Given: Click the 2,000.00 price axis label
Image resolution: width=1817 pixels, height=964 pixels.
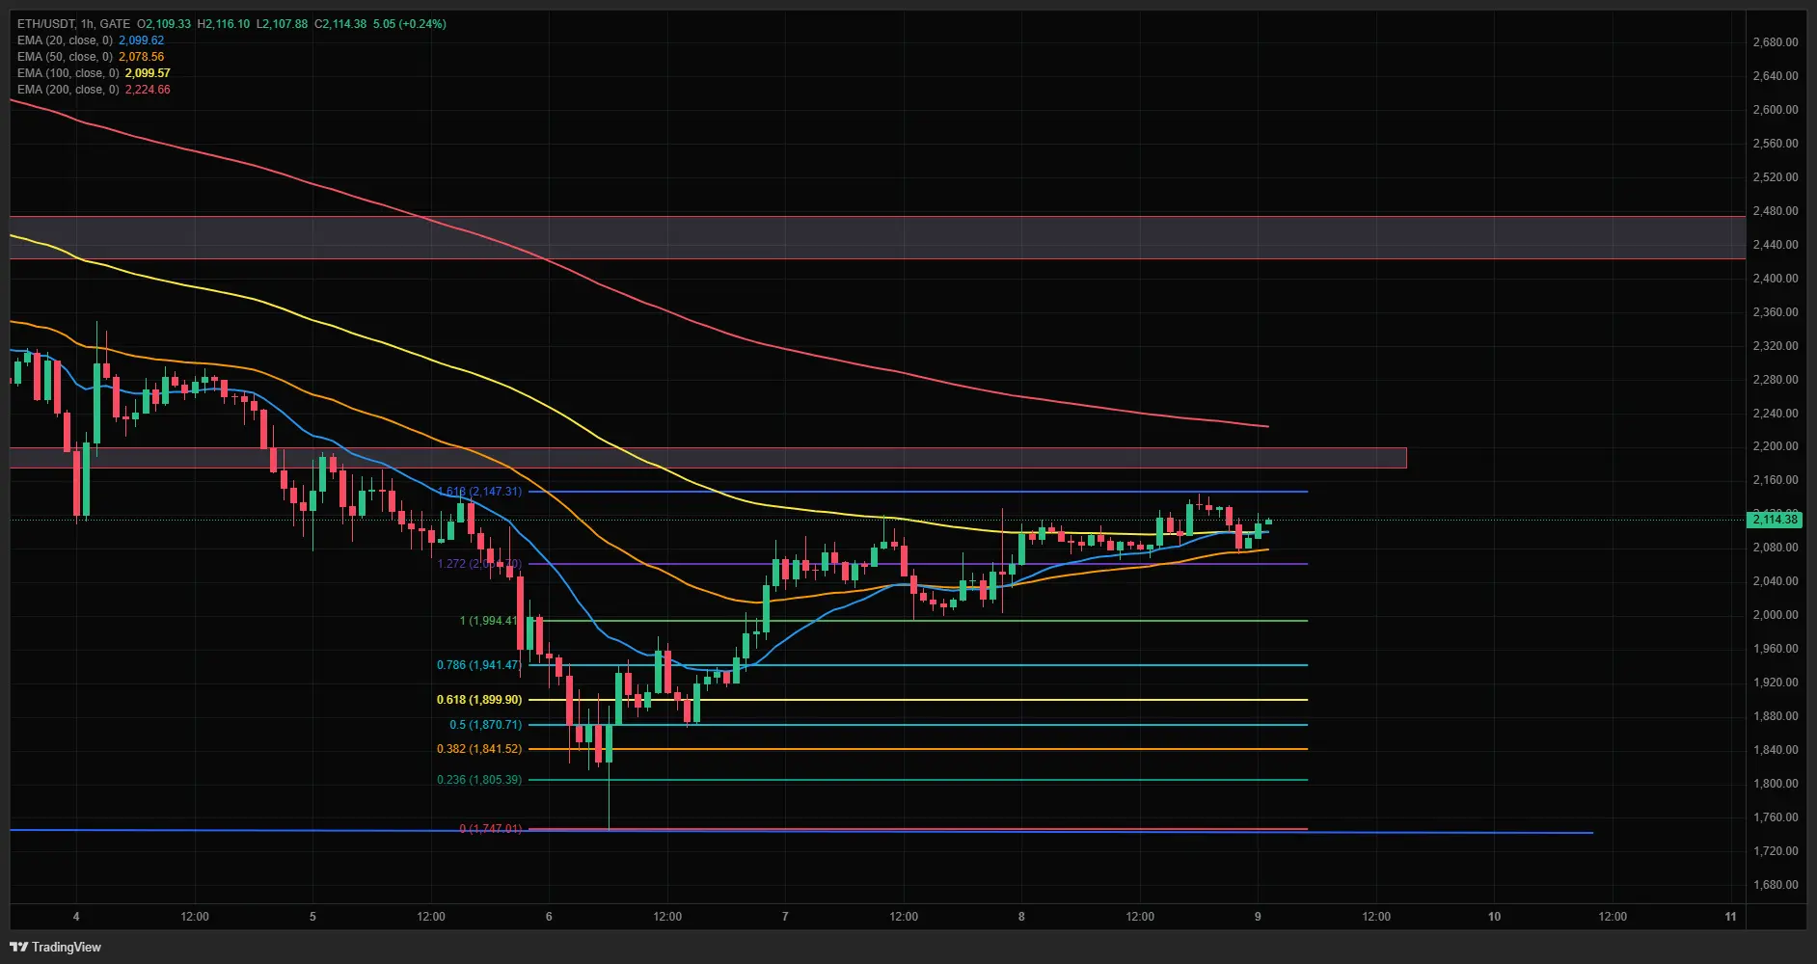Looking at the screenshot, I should (x=1775, y=615).
